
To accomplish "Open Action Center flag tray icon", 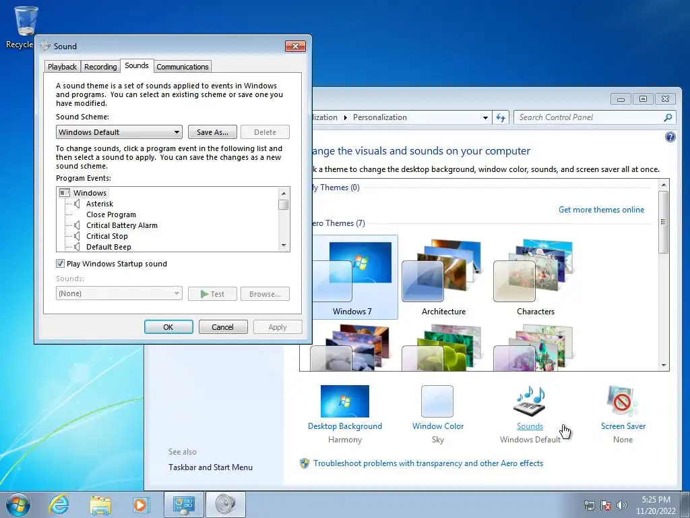I will pyautogui.click(x=606, y=505).
